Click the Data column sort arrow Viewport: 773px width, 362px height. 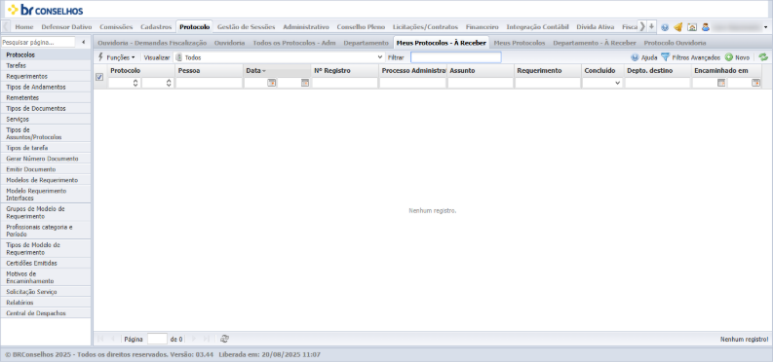click(264, 71)
